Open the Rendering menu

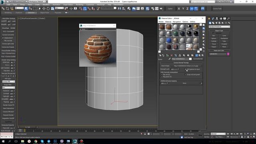pos(79,5)
